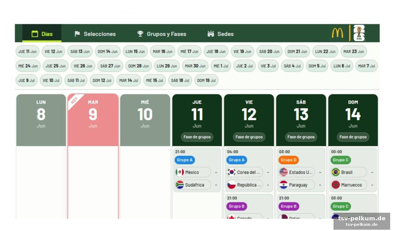The image size is (393, 231).
Task: Select the JUE 25 Jun date chip
Action: pos(56,66)
